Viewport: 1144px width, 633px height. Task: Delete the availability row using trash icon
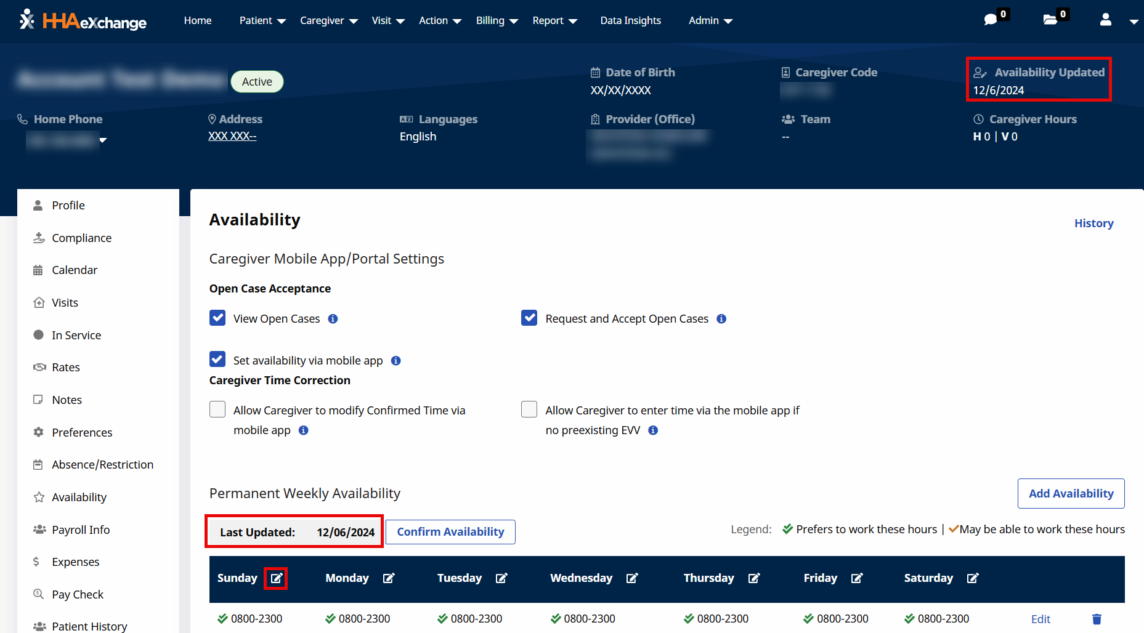click(x=1096, y=619)
